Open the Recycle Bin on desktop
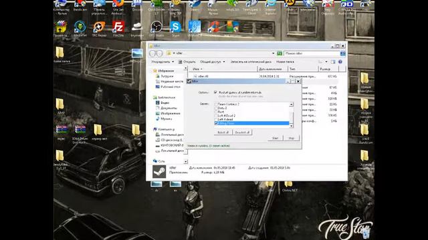Image resolution: width=428 pixels, height=240 pixels. [366, 233]
